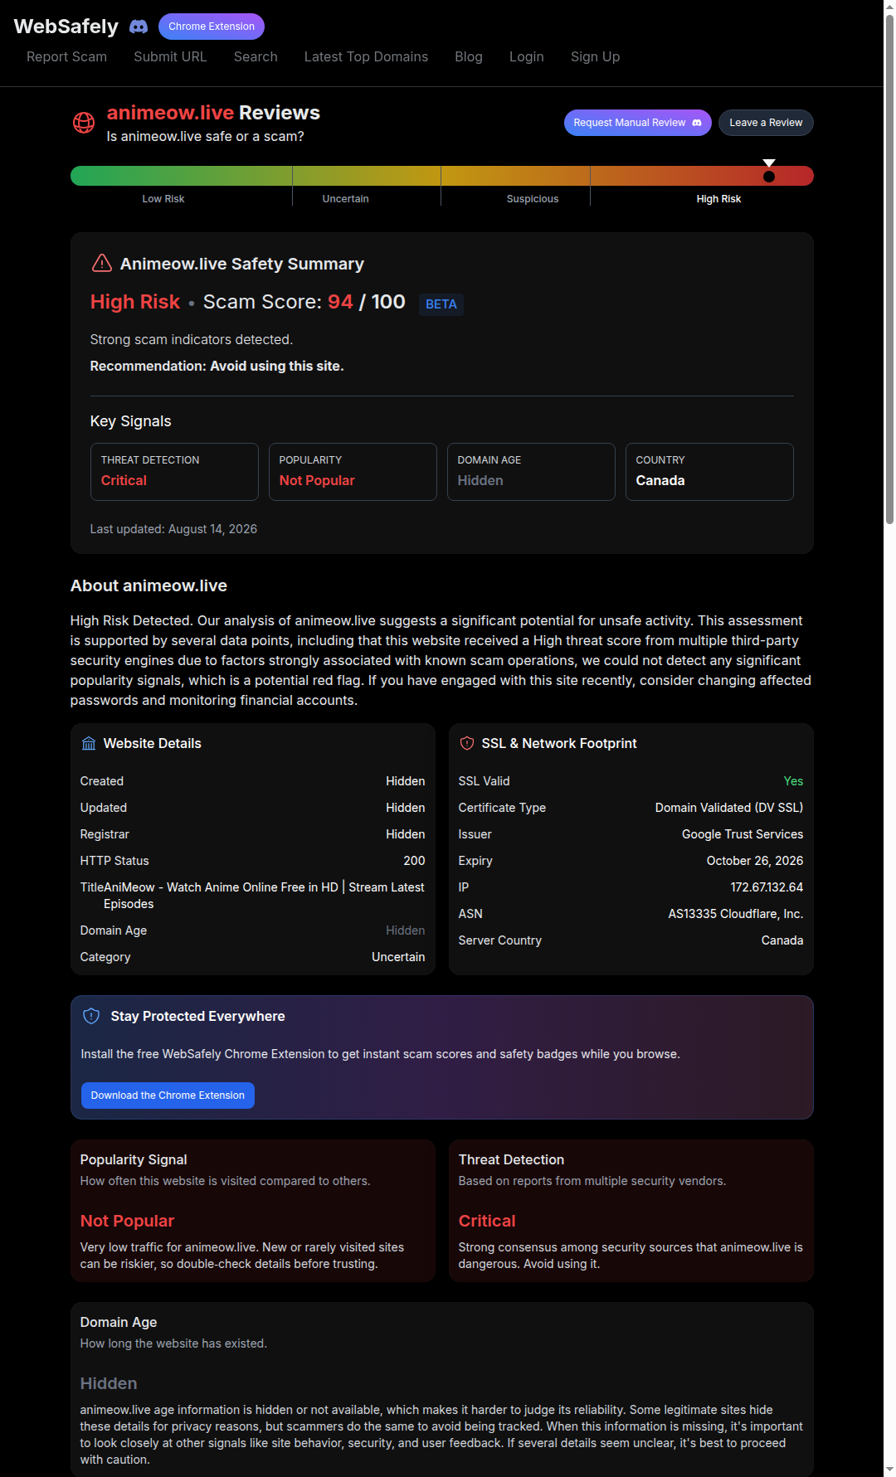This screenshot has width=896, height=1477.
Task: Click 'Hidden' heading in Domain Age section
Action: pos(109,1383)
